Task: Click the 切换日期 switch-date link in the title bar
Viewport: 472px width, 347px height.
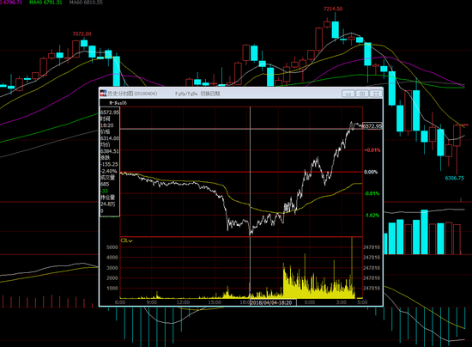Action: [210, 94]
